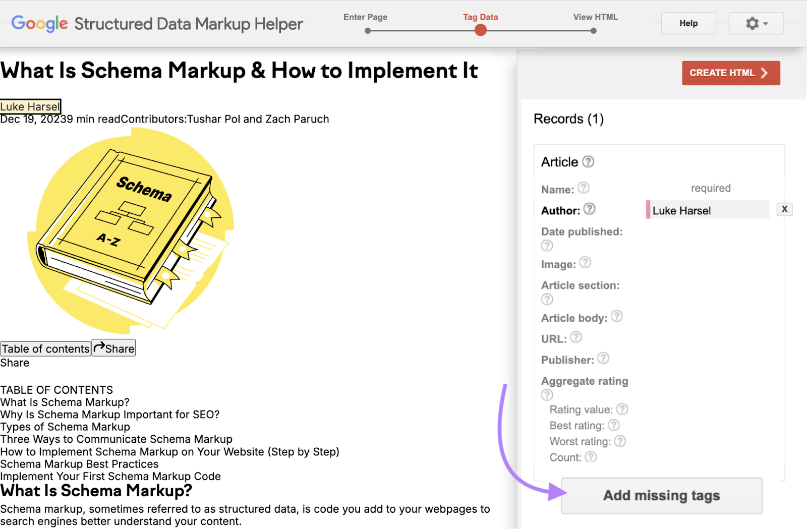Click the Name field help icon
Screen dimensions: 807x529
point(584,188)
